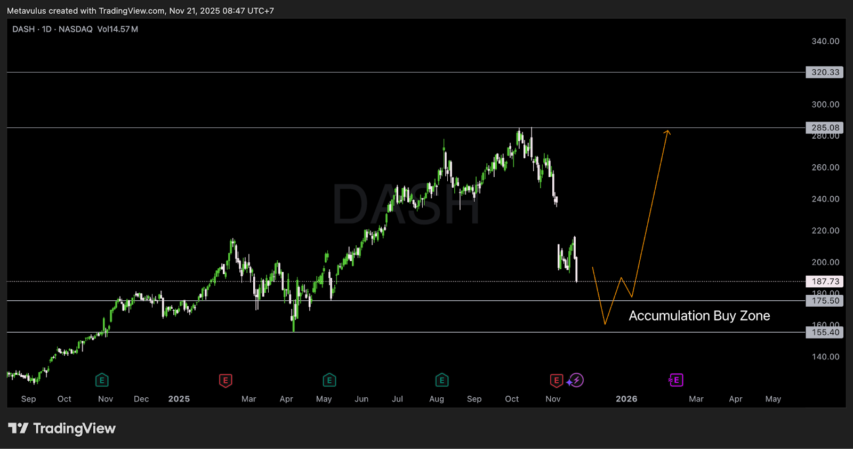Select the orange projection arrowhead near 285
853x449 pixels.
click(667, 132)
